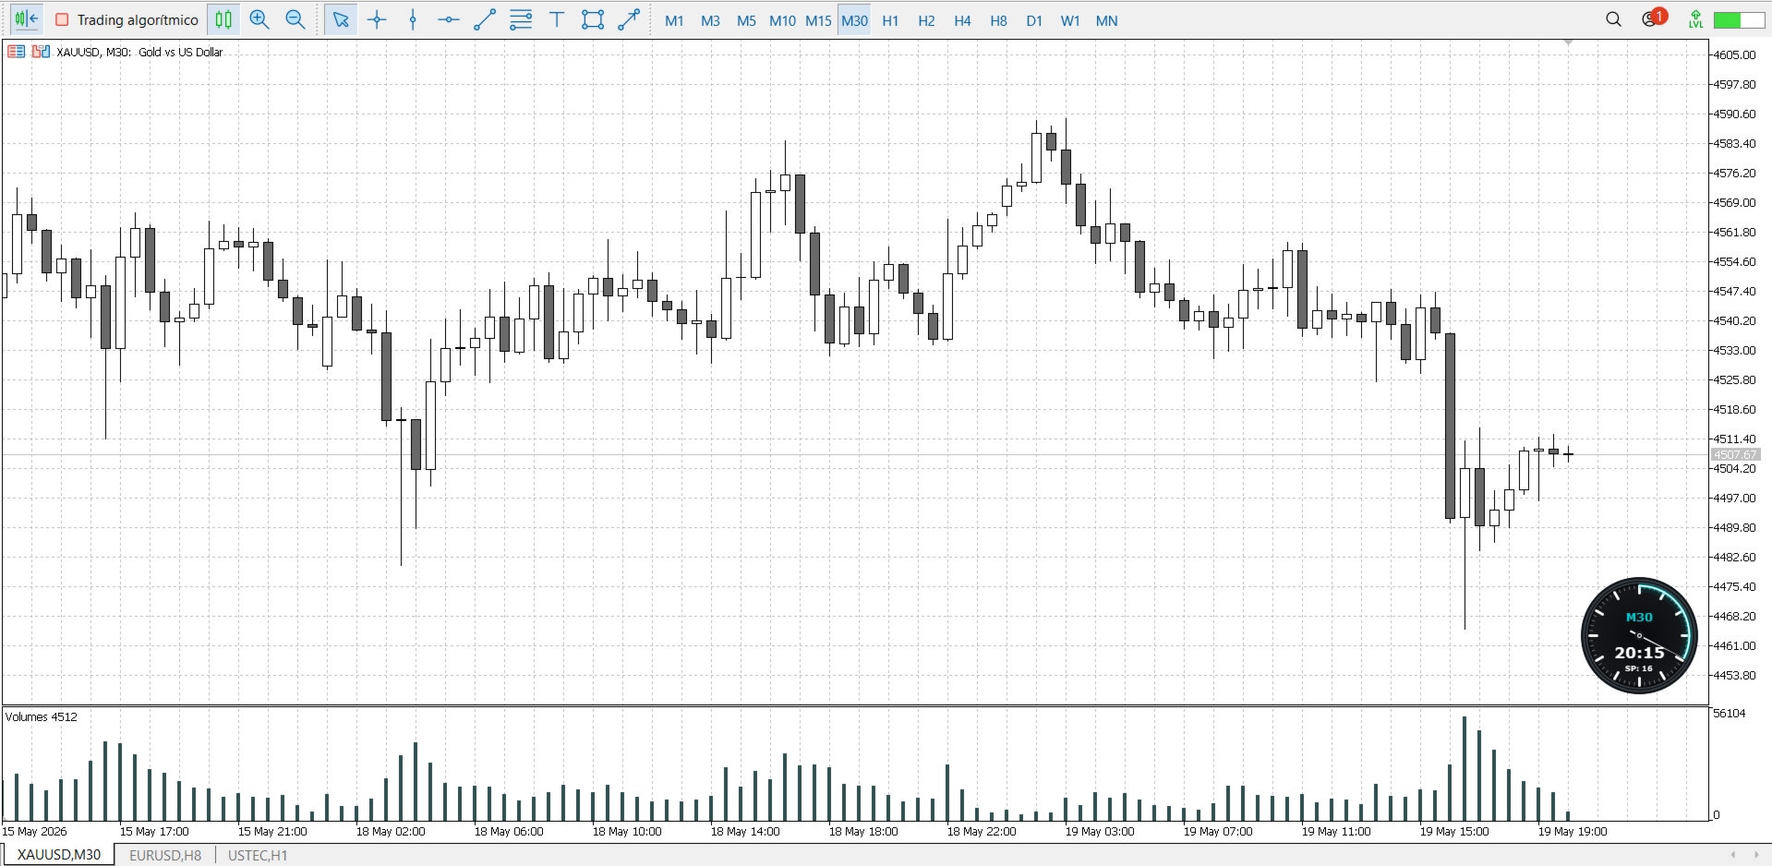The image size is (1772, 866).
Task: Switch to M10 timeframe
Action: pos(782,20)
